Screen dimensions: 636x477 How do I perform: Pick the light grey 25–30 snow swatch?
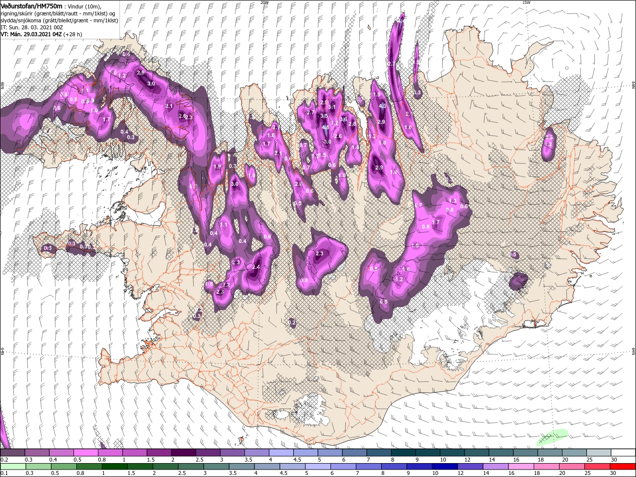pos(599,453)
